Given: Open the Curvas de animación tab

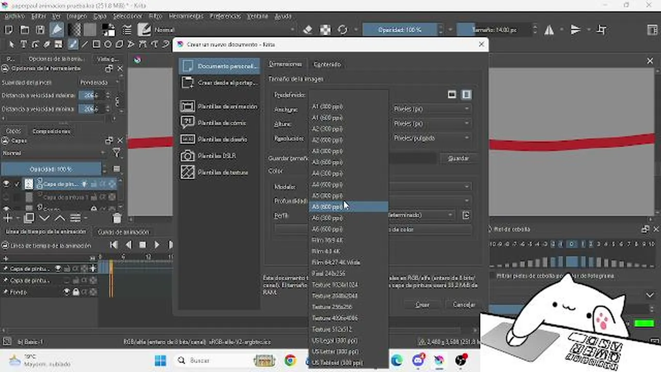Looking at the screenshot, I should tap(123, 232).
